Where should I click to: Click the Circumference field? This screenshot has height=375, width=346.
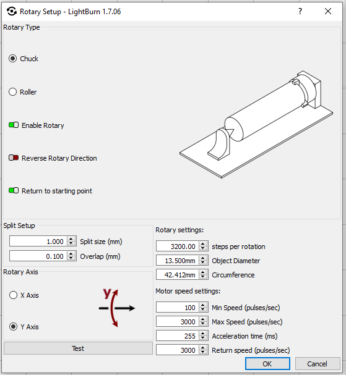177,275
